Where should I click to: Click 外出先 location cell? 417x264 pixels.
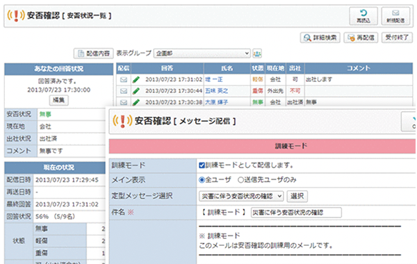pos(275,91)
